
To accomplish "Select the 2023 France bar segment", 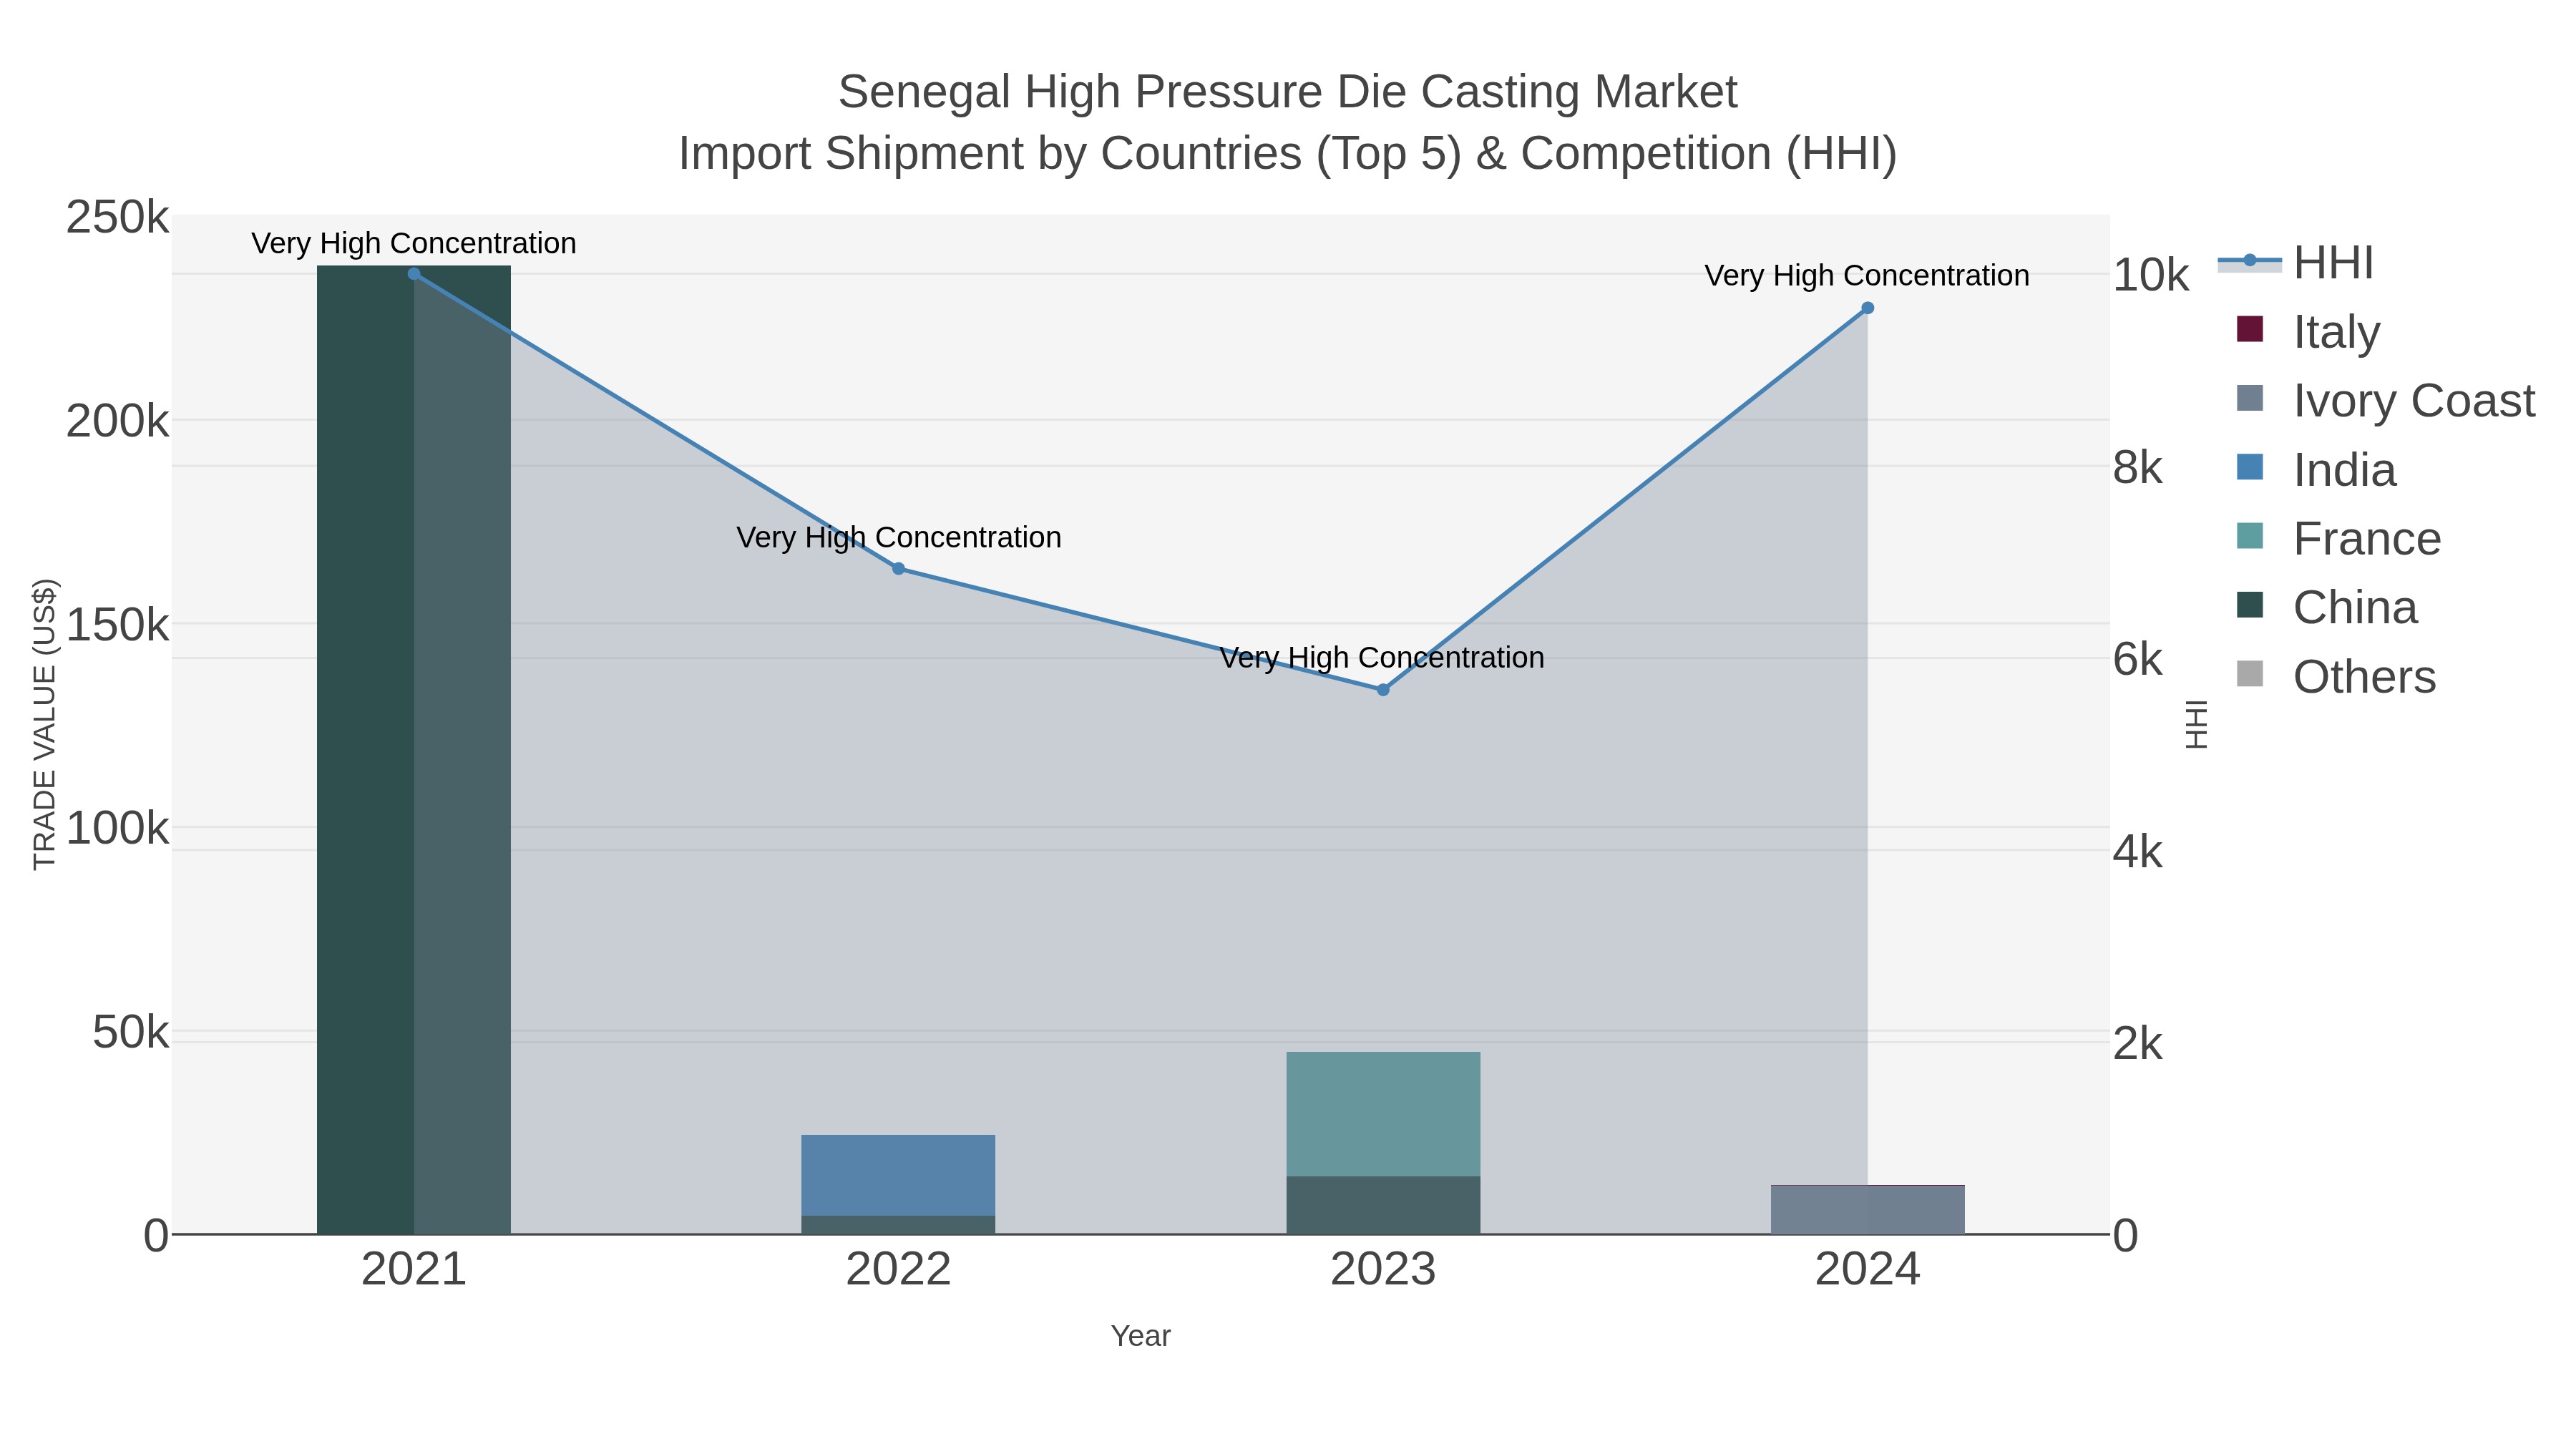I will point(1383,1114).
